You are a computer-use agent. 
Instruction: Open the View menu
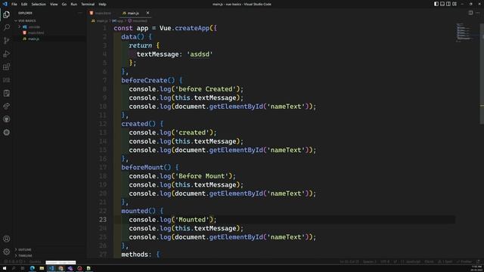[54, 5]
